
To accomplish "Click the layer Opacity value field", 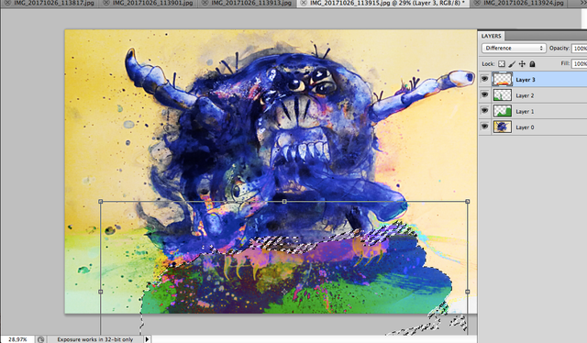I will 580,48.
